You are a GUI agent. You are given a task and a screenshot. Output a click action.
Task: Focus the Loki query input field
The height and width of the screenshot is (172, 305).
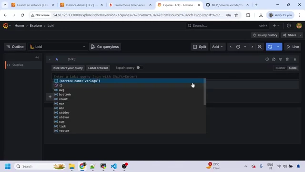pos(175,76)
